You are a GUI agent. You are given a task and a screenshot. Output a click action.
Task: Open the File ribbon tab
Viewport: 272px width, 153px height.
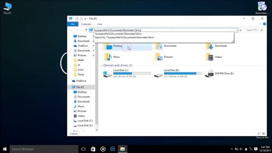pyautogui.click(x=73, y=24)
